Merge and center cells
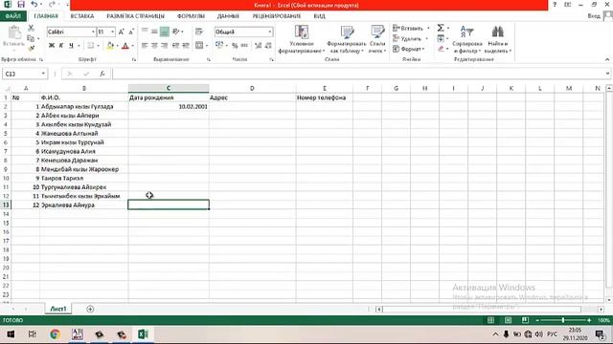Viewport: 613px width, 344px height. (199, 46)
